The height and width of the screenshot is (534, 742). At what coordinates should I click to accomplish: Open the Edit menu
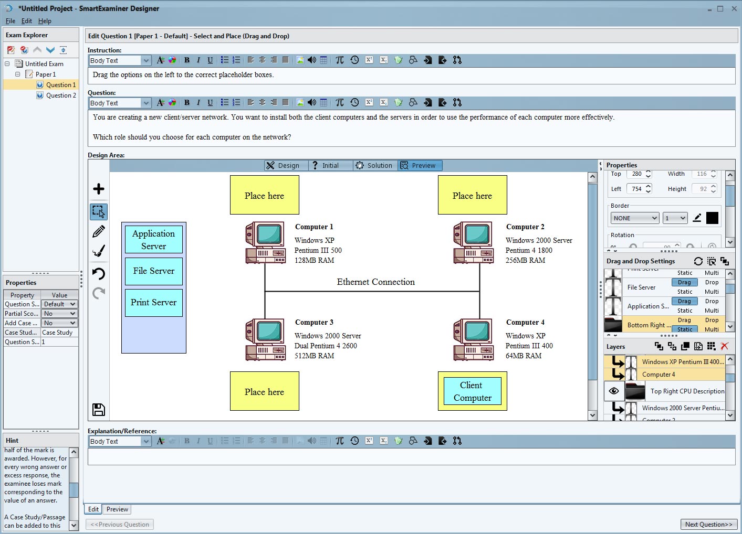click(x=27, y=21)
